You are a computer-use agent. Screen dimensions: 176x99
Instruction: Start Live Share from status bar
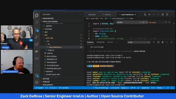(64, 88)
